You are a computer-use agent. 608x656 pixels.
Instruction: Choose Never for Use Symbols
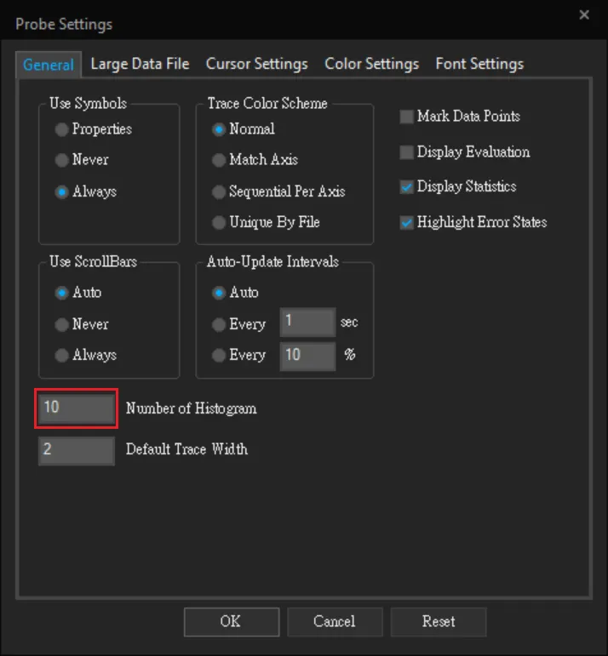click(x=61, y=161)
